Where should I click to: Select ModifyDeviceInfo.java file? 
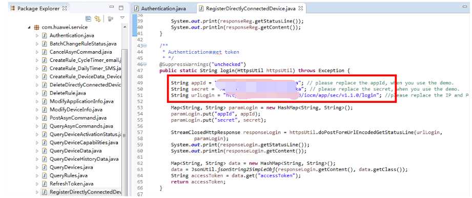(x=76, y=109)
